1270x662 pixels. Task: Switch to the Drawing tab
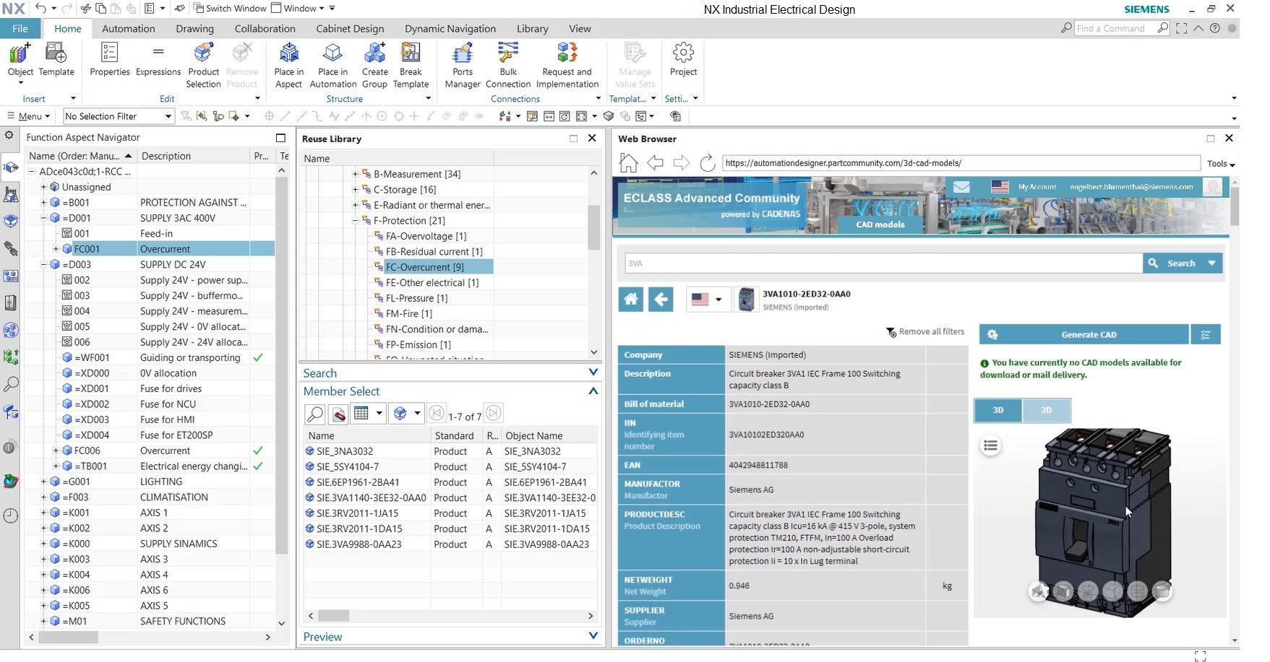point(195,29)
